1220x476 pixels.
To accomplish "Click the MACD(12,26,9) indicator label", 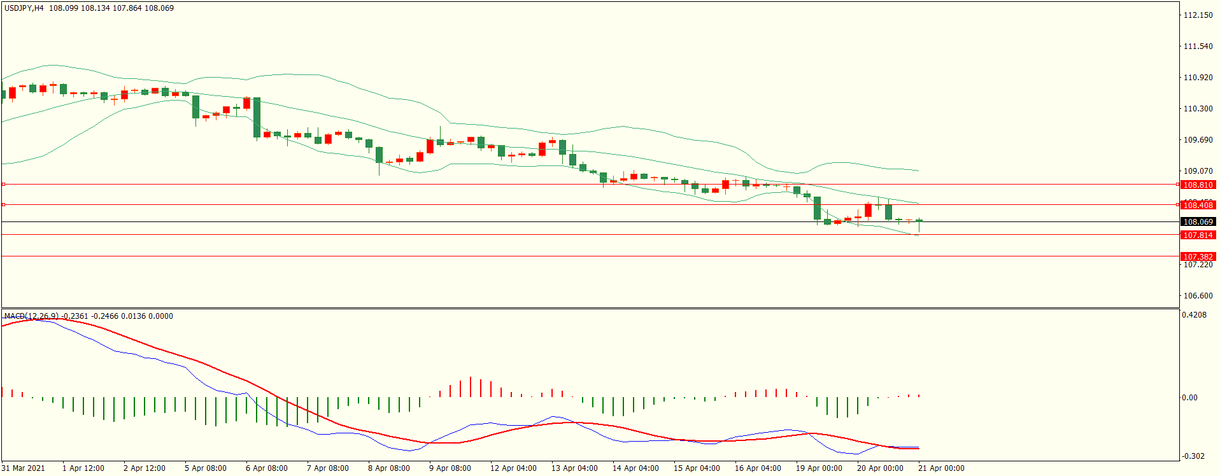I will [x=31, y=316].
